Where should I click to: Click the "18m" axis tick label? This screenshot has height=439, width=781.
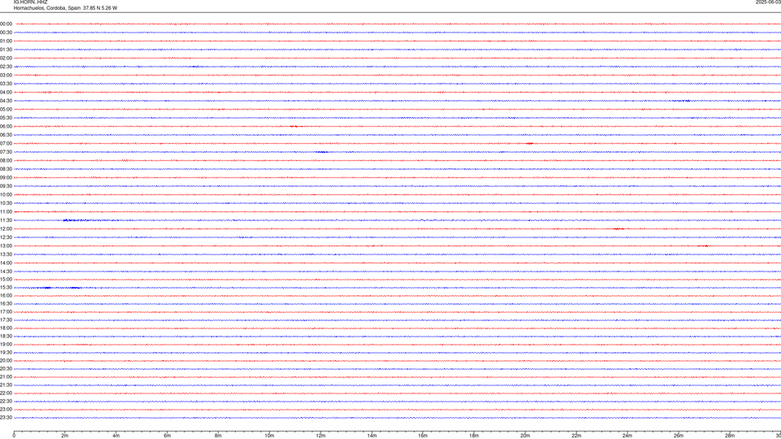pyautogui.click(x=474, y=436)
